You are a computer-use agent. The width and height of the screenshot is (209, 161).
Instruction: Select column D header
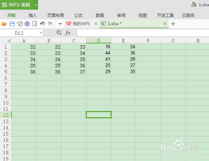click(x=99, y=40)
